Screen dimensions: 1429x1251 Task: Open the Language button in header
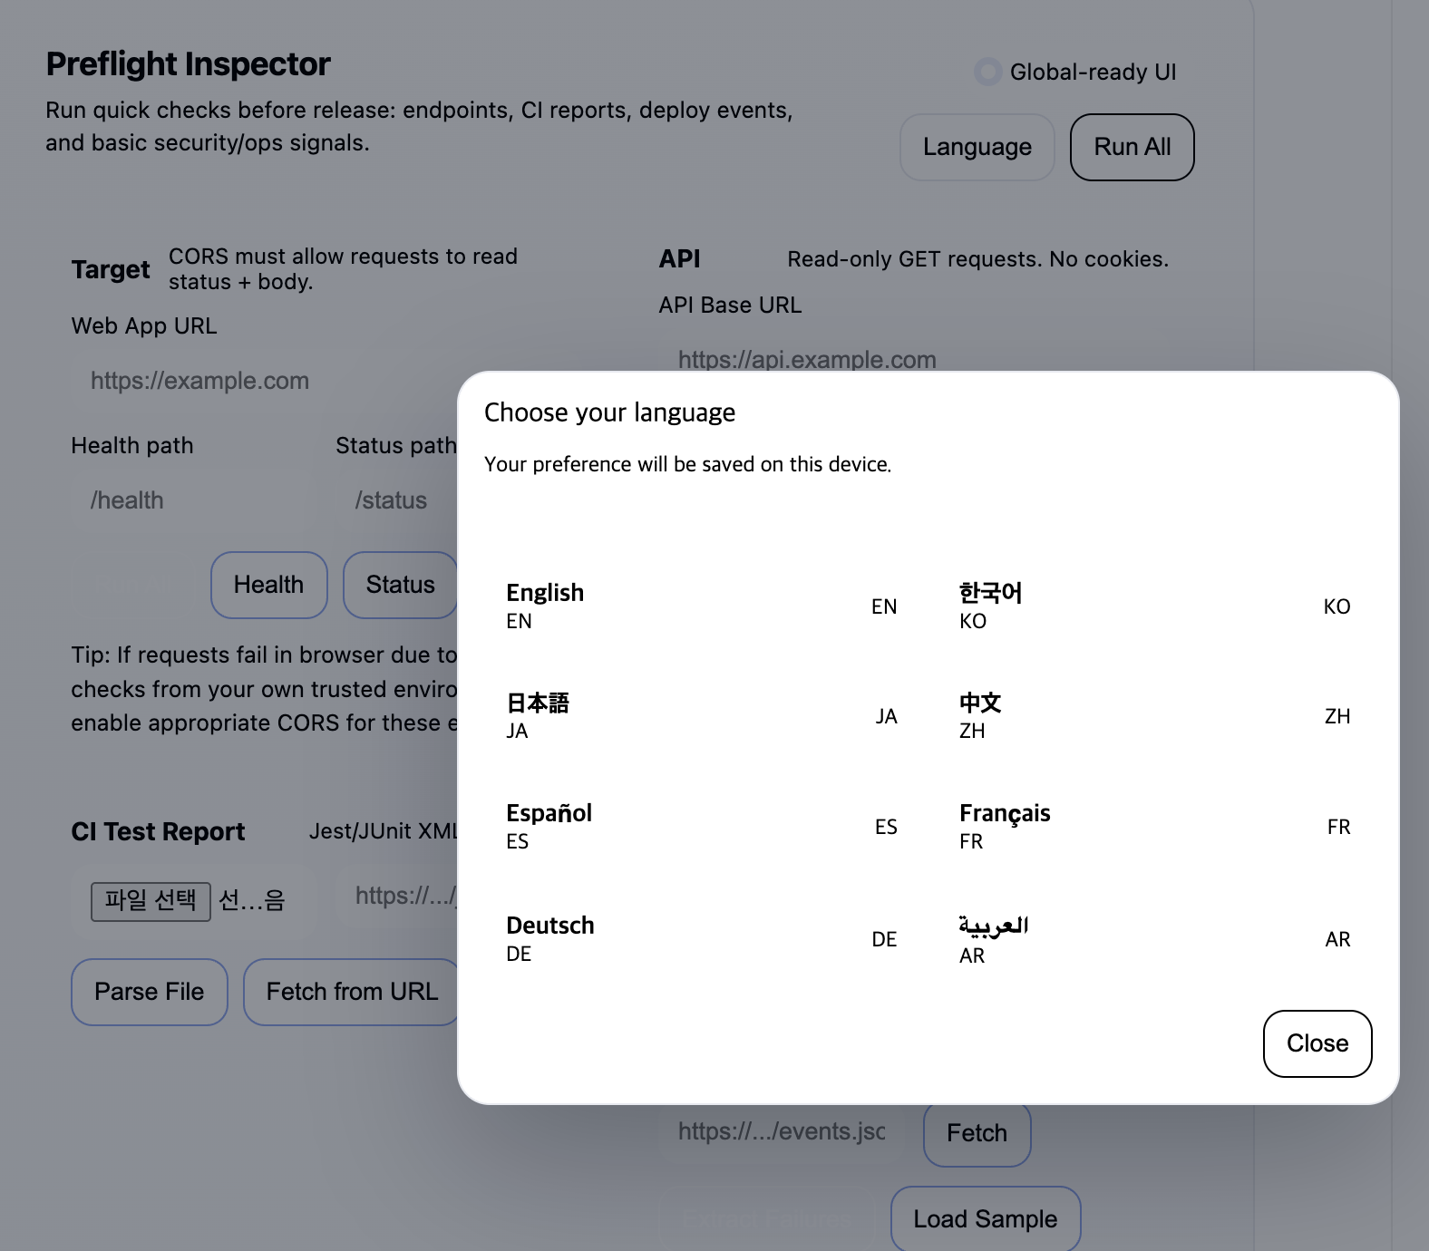point(977,147)
